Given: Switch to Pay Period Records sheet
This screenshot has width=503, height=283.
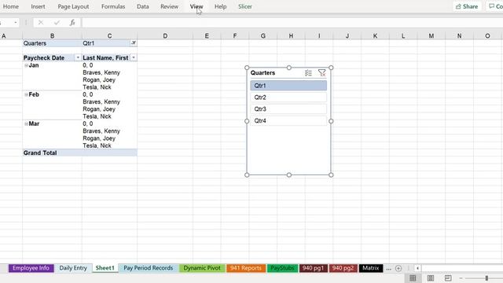Looking at the screenshot, I should click(149, 268).
